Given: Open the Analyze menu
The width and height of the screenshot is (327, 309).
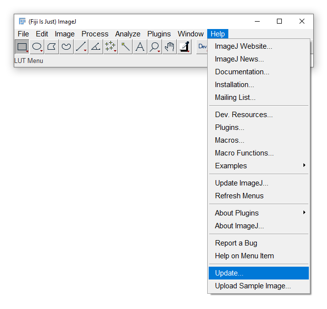Looking at the screenshot, I should coord(128,34).
